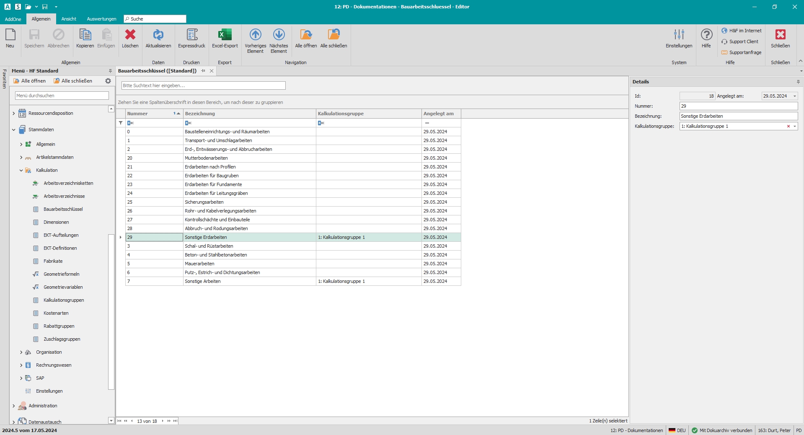Open the Angelegt am date dropdown
The width and height of the screenshot is (804, 435).
click(794, 96)
